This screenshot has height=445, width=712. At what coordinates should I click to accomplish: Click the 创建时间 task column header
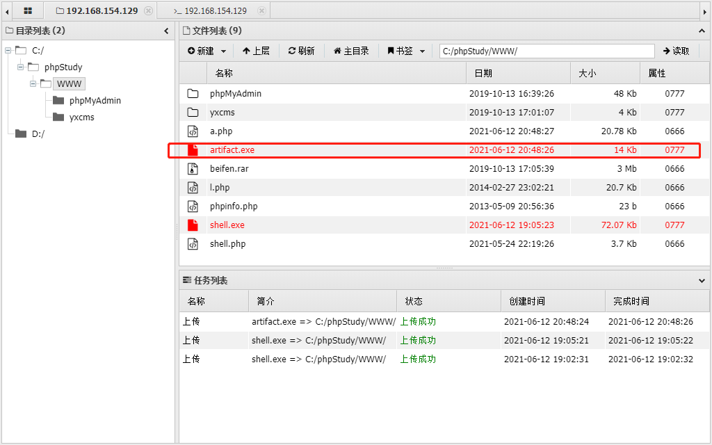coord(553,301)
